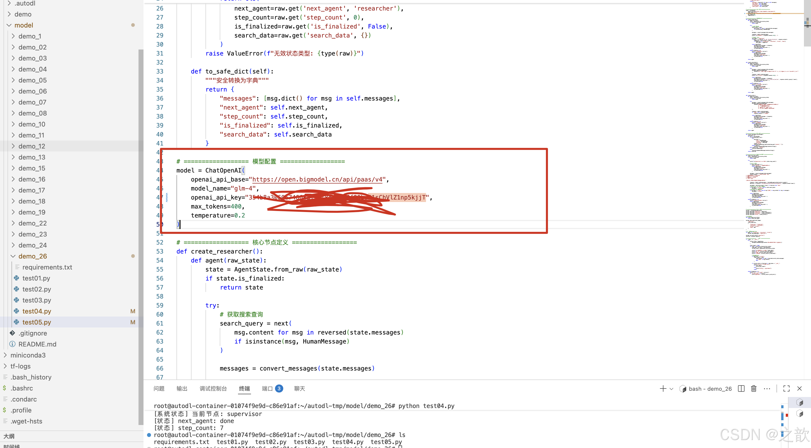Kill terminal with trash icon

tap(754, 388)
